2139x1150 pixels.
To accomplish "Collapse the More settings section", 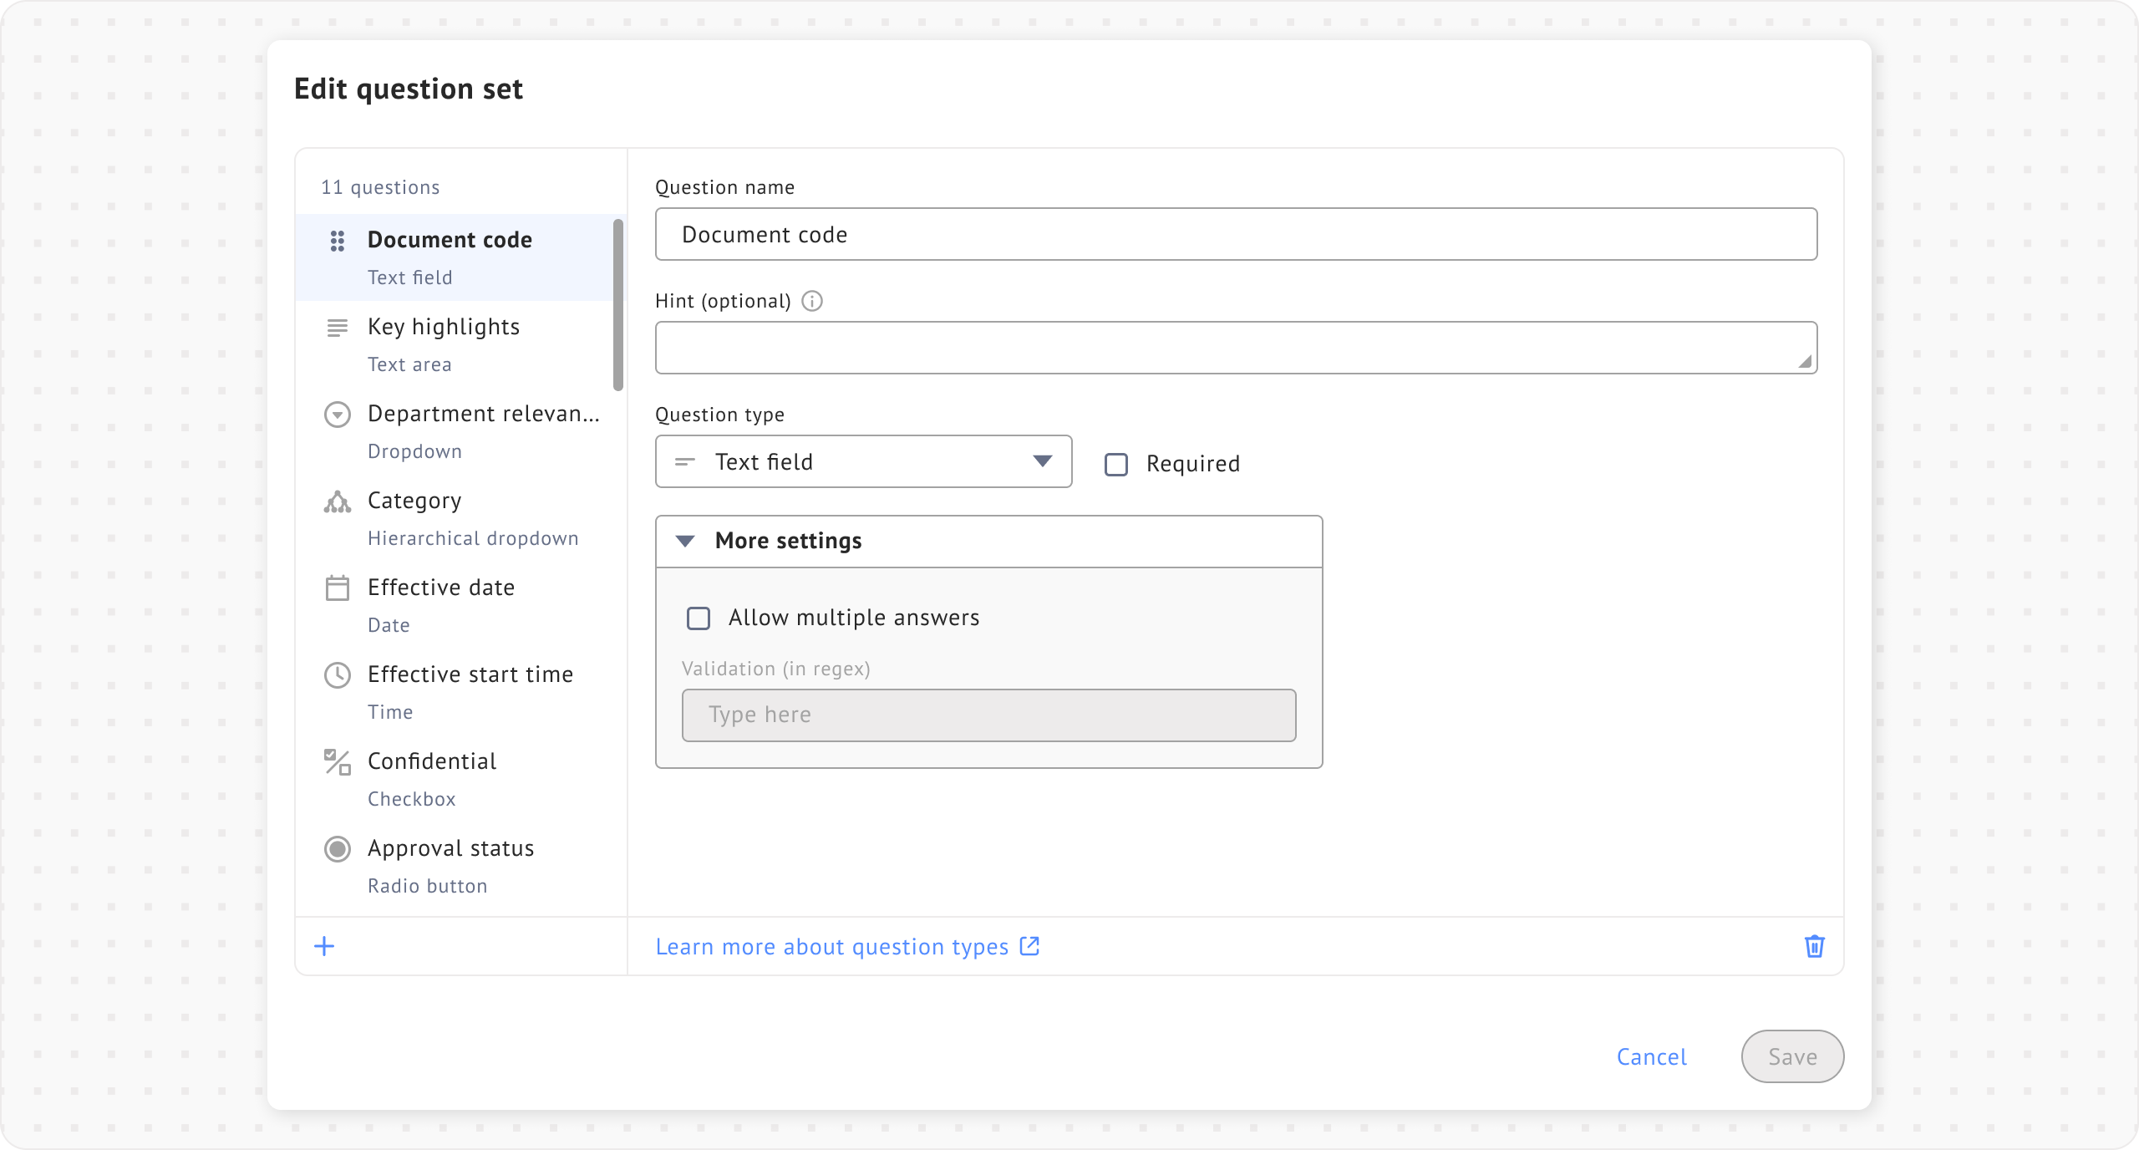I will click(685, 541).
